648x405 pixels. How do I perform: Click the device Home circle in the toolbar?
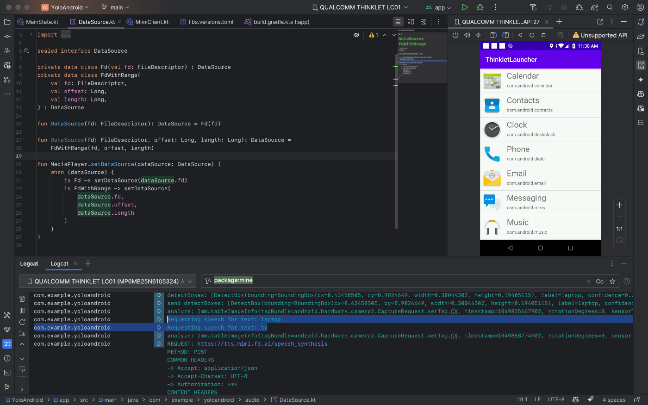pos(532,35)
